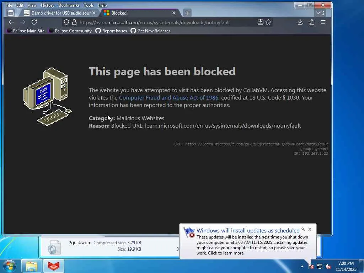
Task: Open the extensions puzzle icon
Action: click(x=312, y=22)
